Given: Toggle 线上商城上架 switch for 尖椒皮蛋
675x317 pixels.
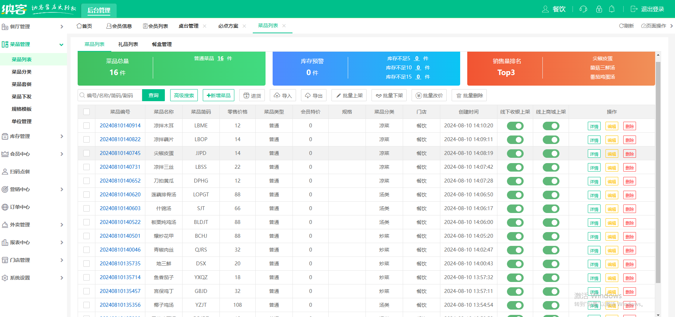Looking at the screenshot, I should click(x=551, y=154).
